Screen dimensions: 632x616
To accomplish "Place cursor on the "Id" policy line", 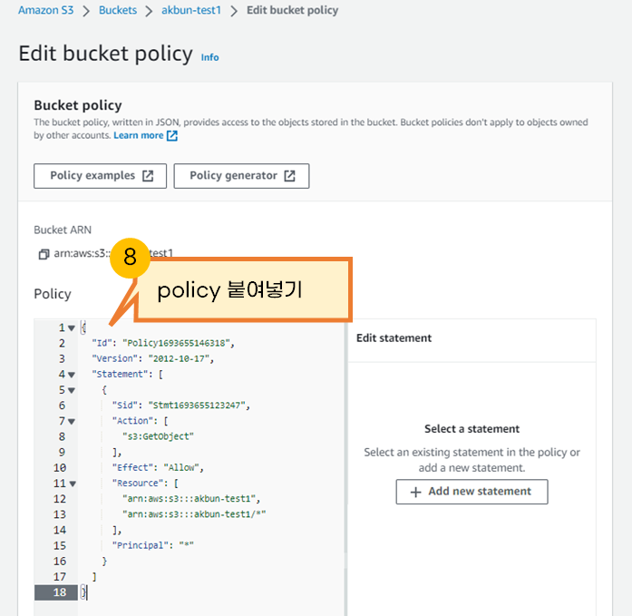I will (x=163, y=343).
